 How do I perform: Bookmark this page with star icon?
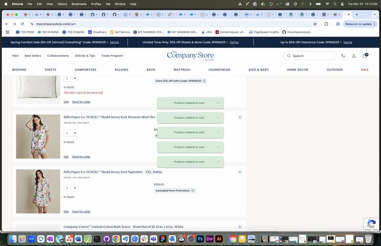coord(315,24)
